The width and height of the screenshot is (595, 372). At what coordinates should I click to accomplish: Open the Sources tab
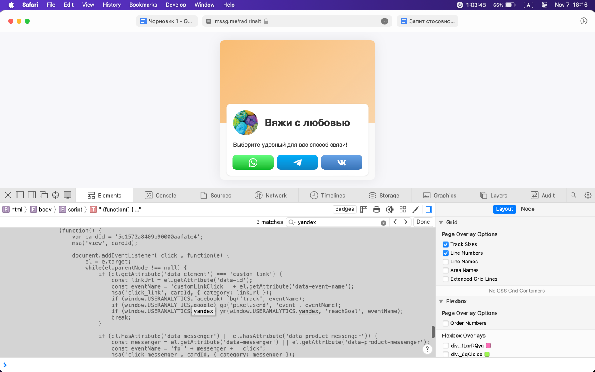216,196
